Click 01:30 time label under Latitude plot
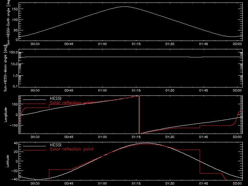 coord(170,184)
